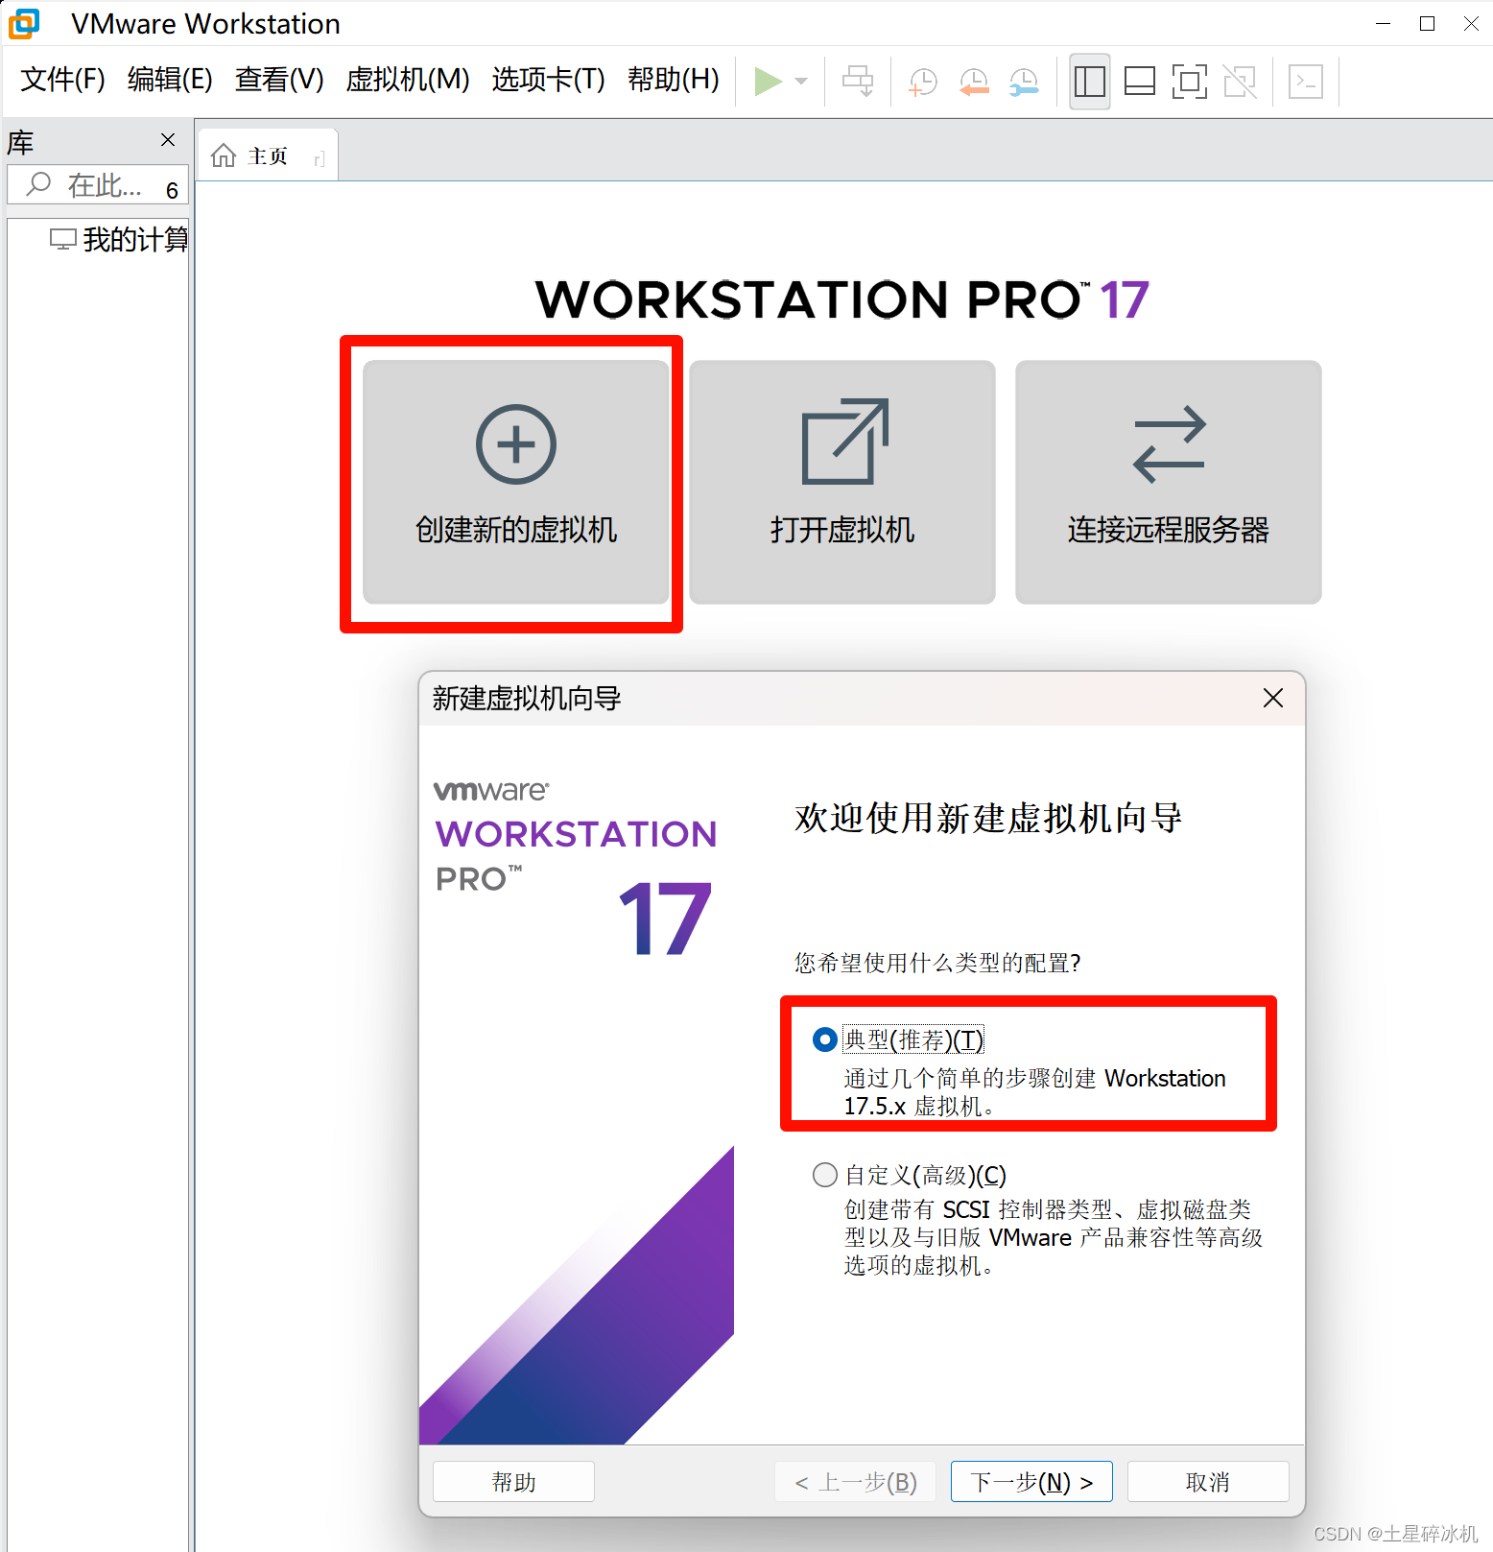The height and width of the screenshot is (1552, 1493).
Task: Click the 上一步(B) back button
Action: click(855, 1482)
